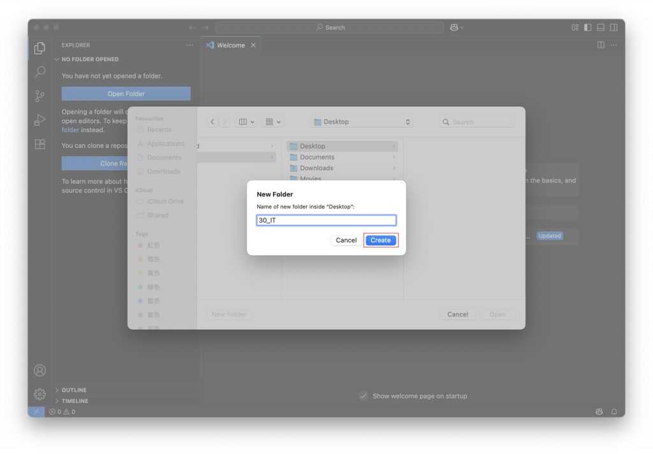Click the Open Folder button in Explorer
This screenshot has width=653, height=454.
pos(126,94)
